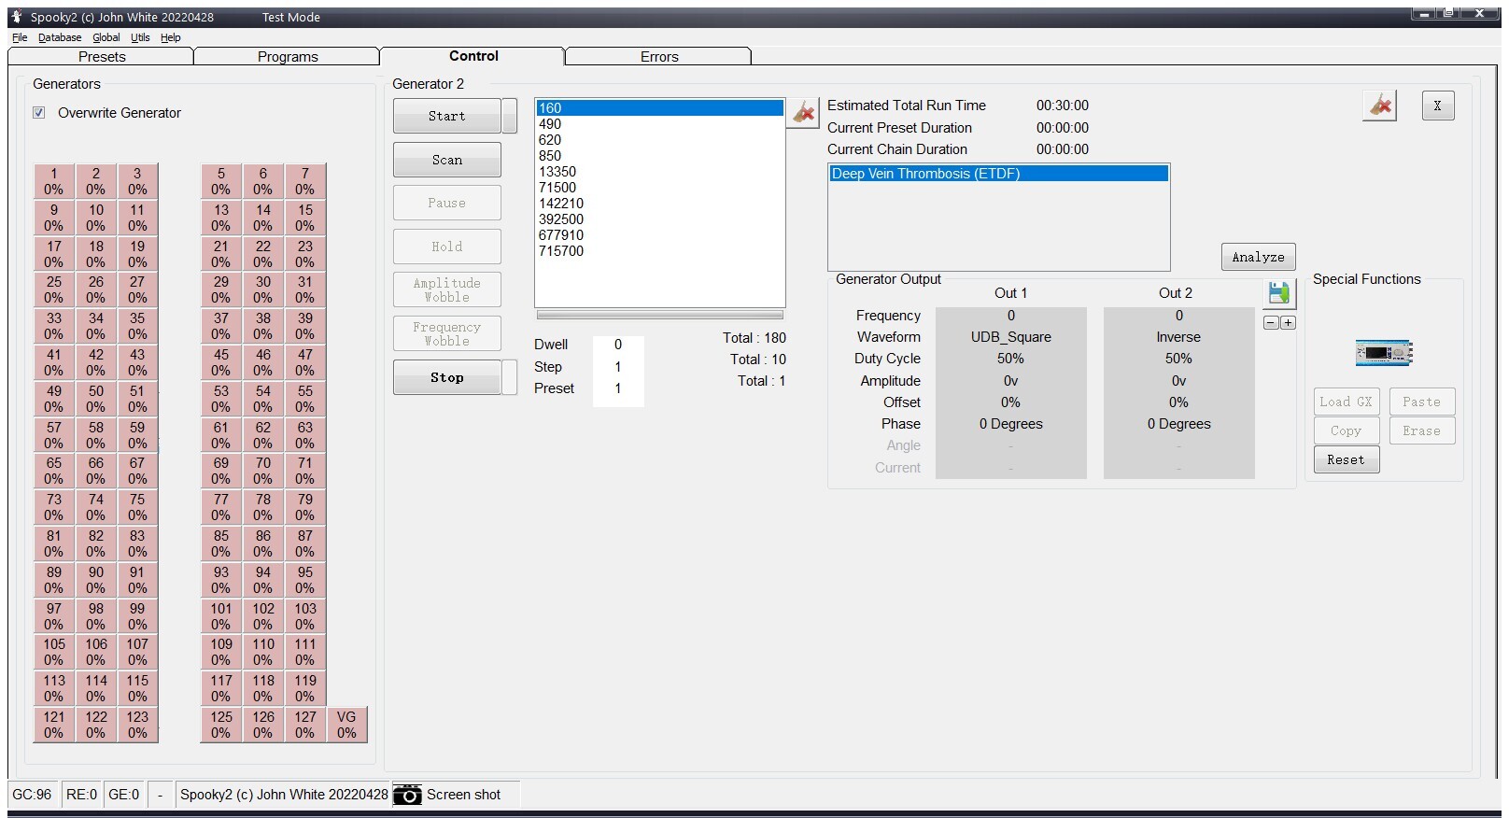The height and width of the screenshot is (818, 1509).
Task: Click the narrow toggle beside Stop button
Action: pos(510,377)
